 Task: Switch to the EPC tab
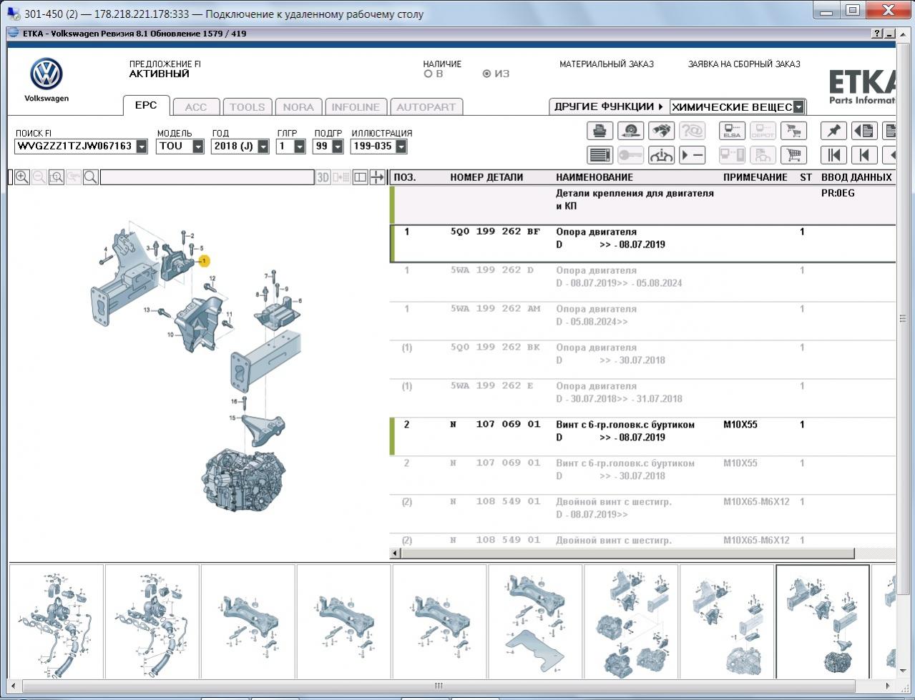click(146, 105)
